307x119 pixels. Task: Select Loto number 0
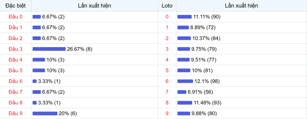pyautogui.click(x=167, y=17)
